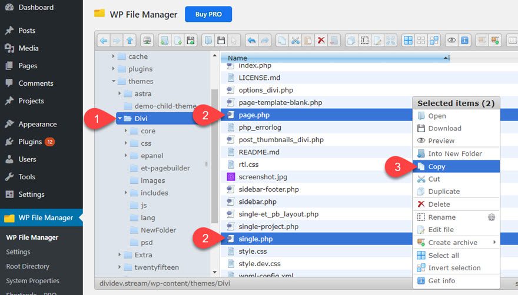
Task: Click the extract archive toolbar icon
Action: (482, 41)
